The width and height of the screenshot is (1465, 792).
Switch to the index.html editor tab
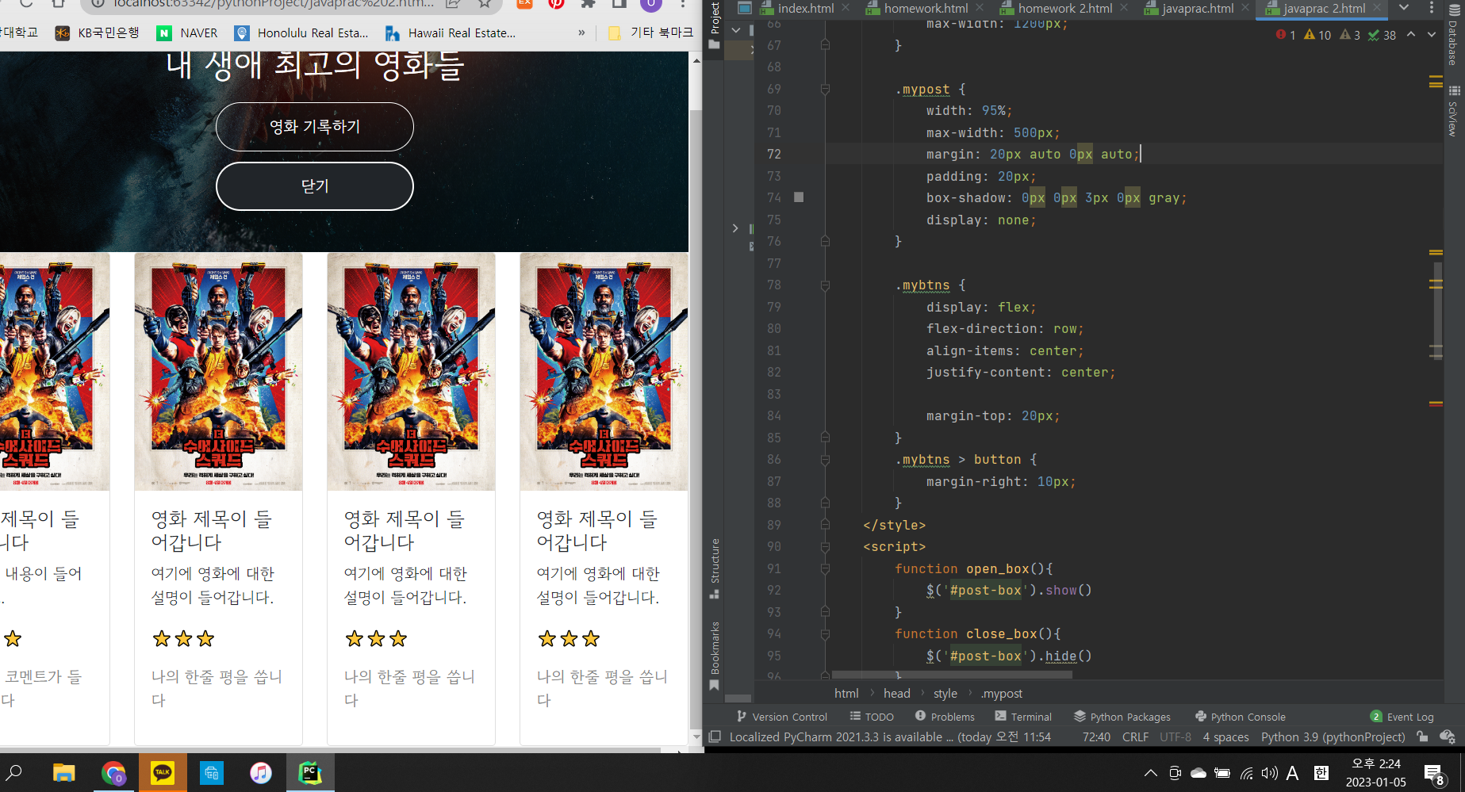806,8
